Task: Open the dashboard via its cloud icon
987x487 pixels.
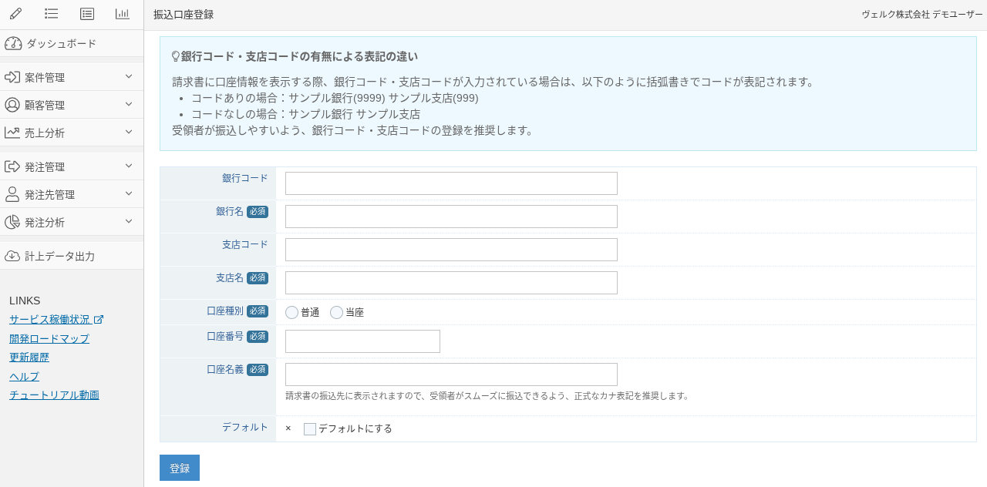Action: (x=12, y=44)
